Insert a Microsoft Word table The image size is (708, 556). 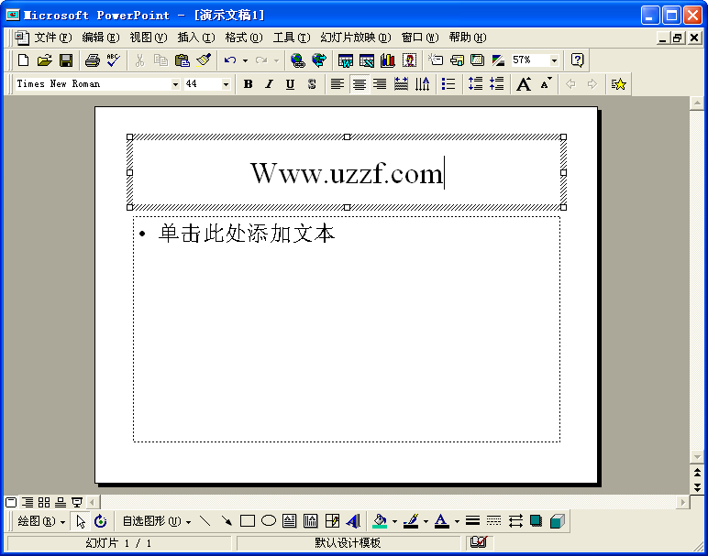[x=346, y=60]
